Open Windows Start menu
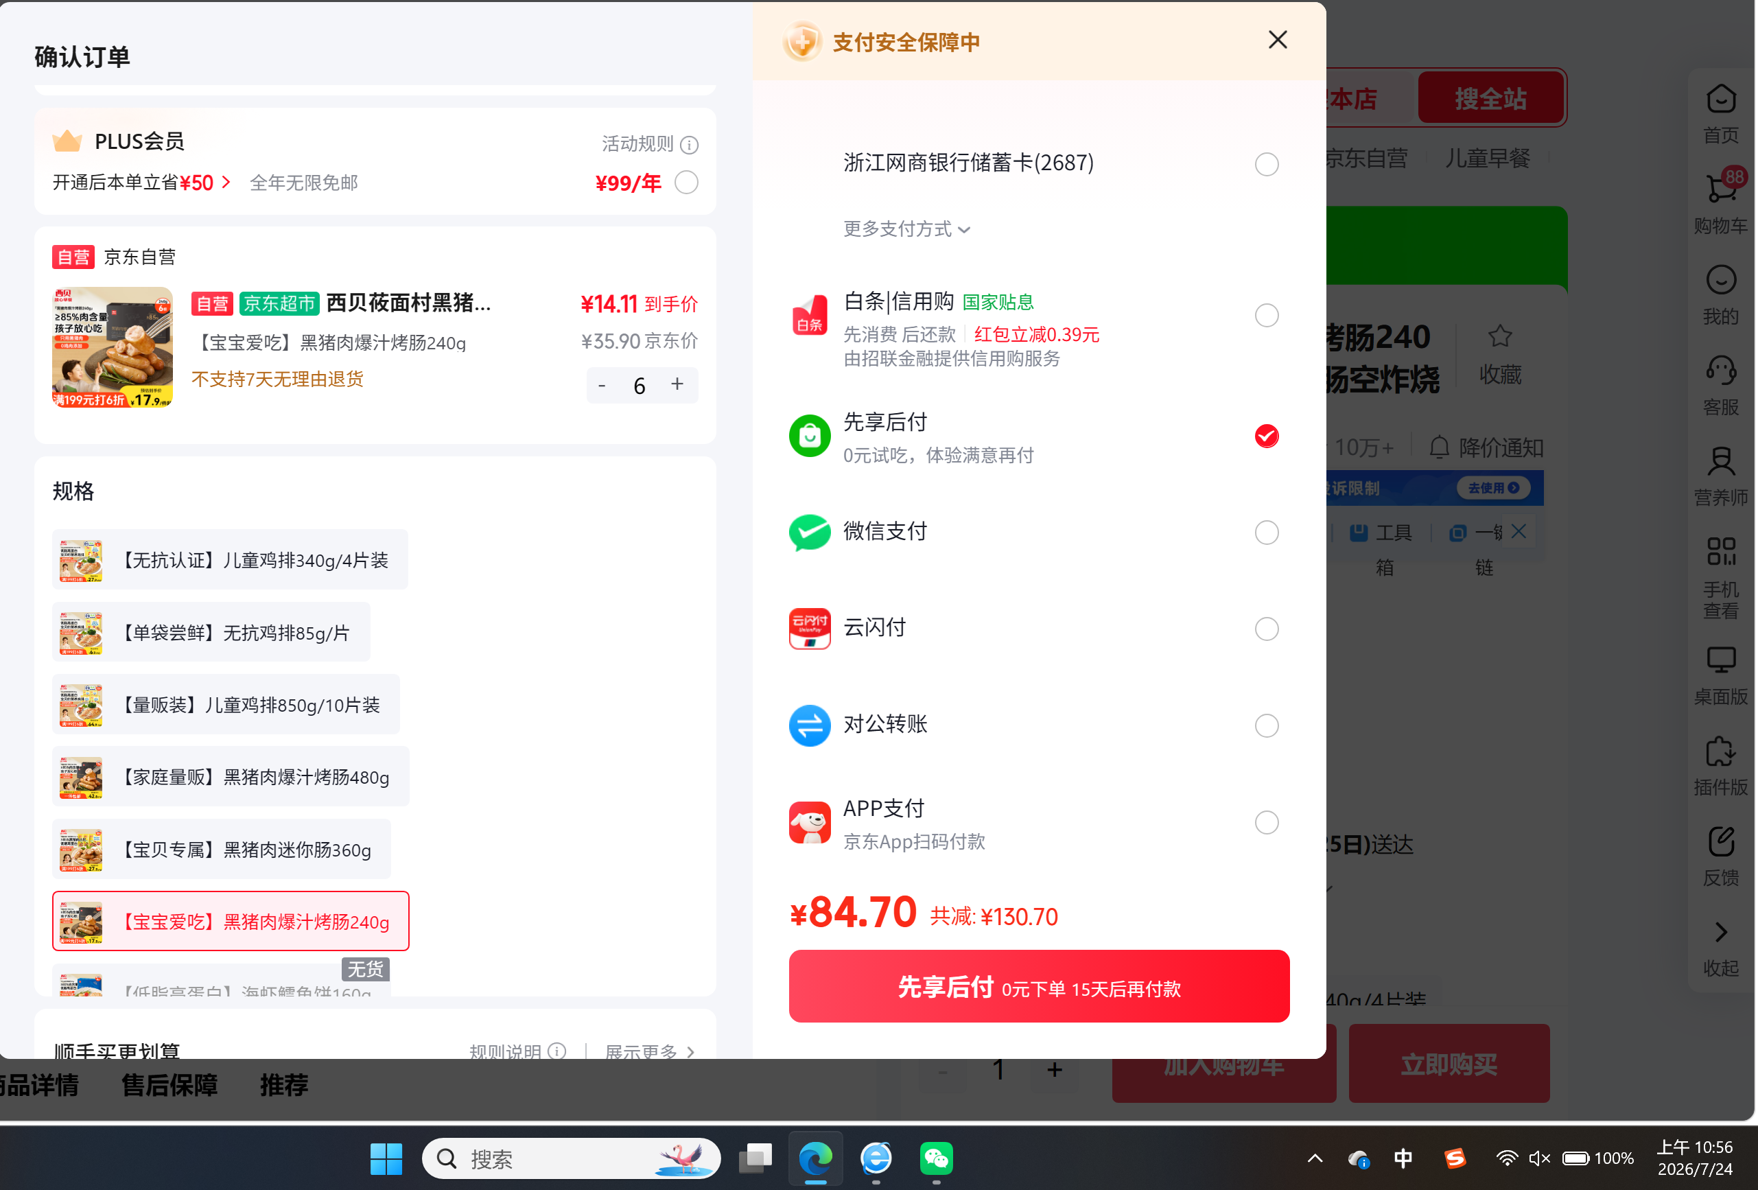1758x1190 pixels. [x=386, y=1158]
